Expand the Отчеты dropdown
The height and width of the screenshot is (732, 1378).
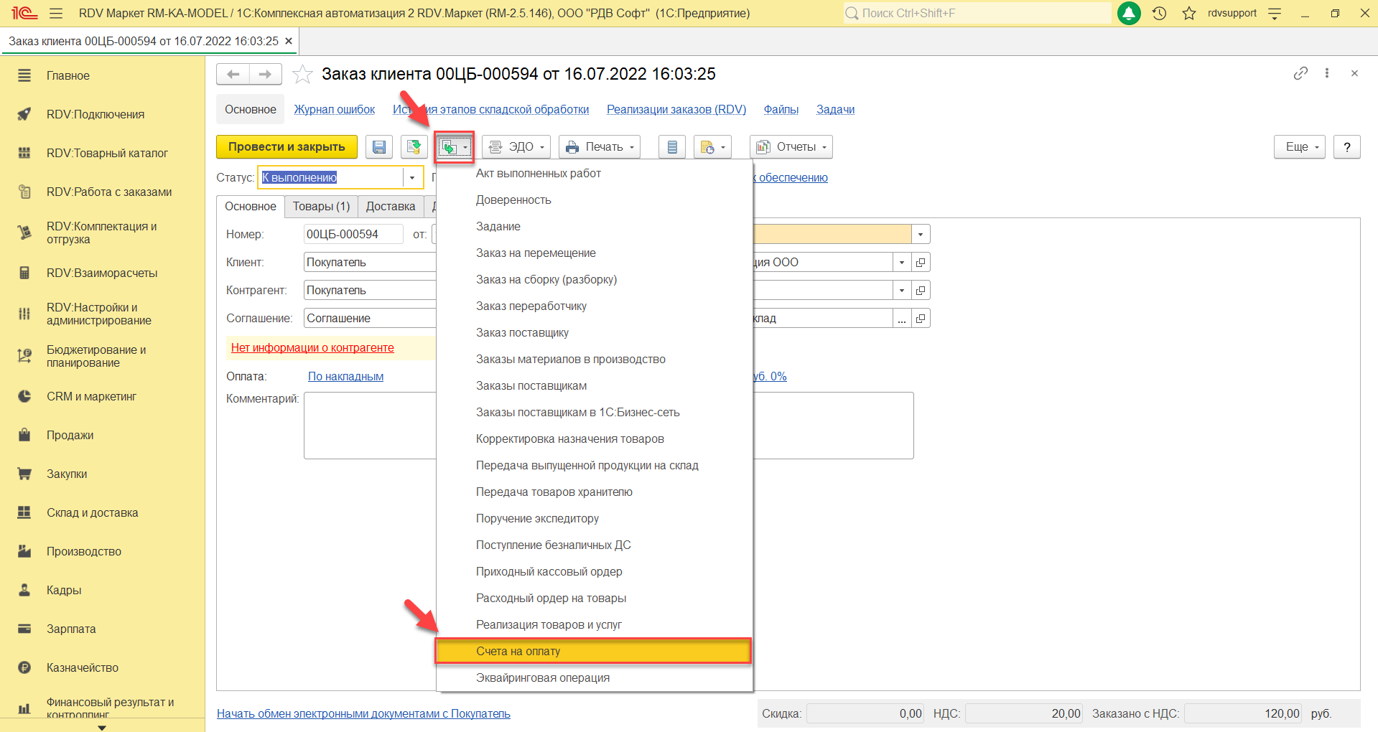pos(791,147)
